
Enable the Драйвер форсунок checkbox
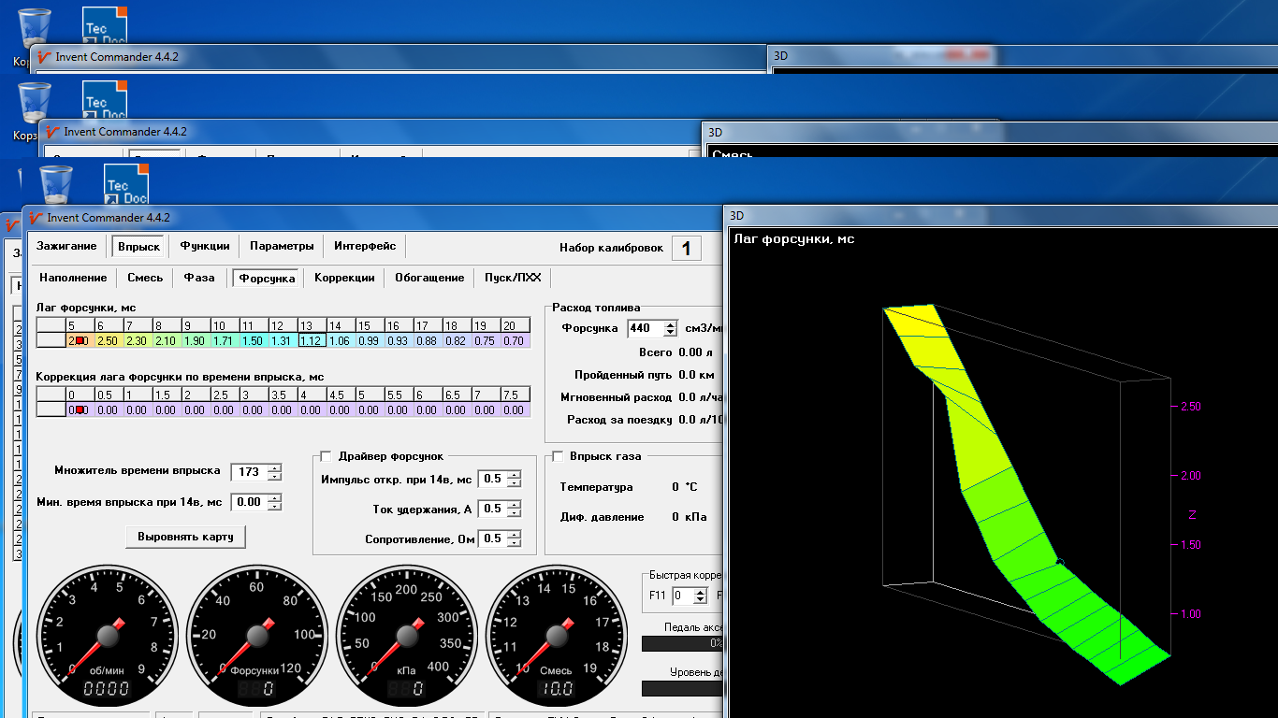click(326, 456)
